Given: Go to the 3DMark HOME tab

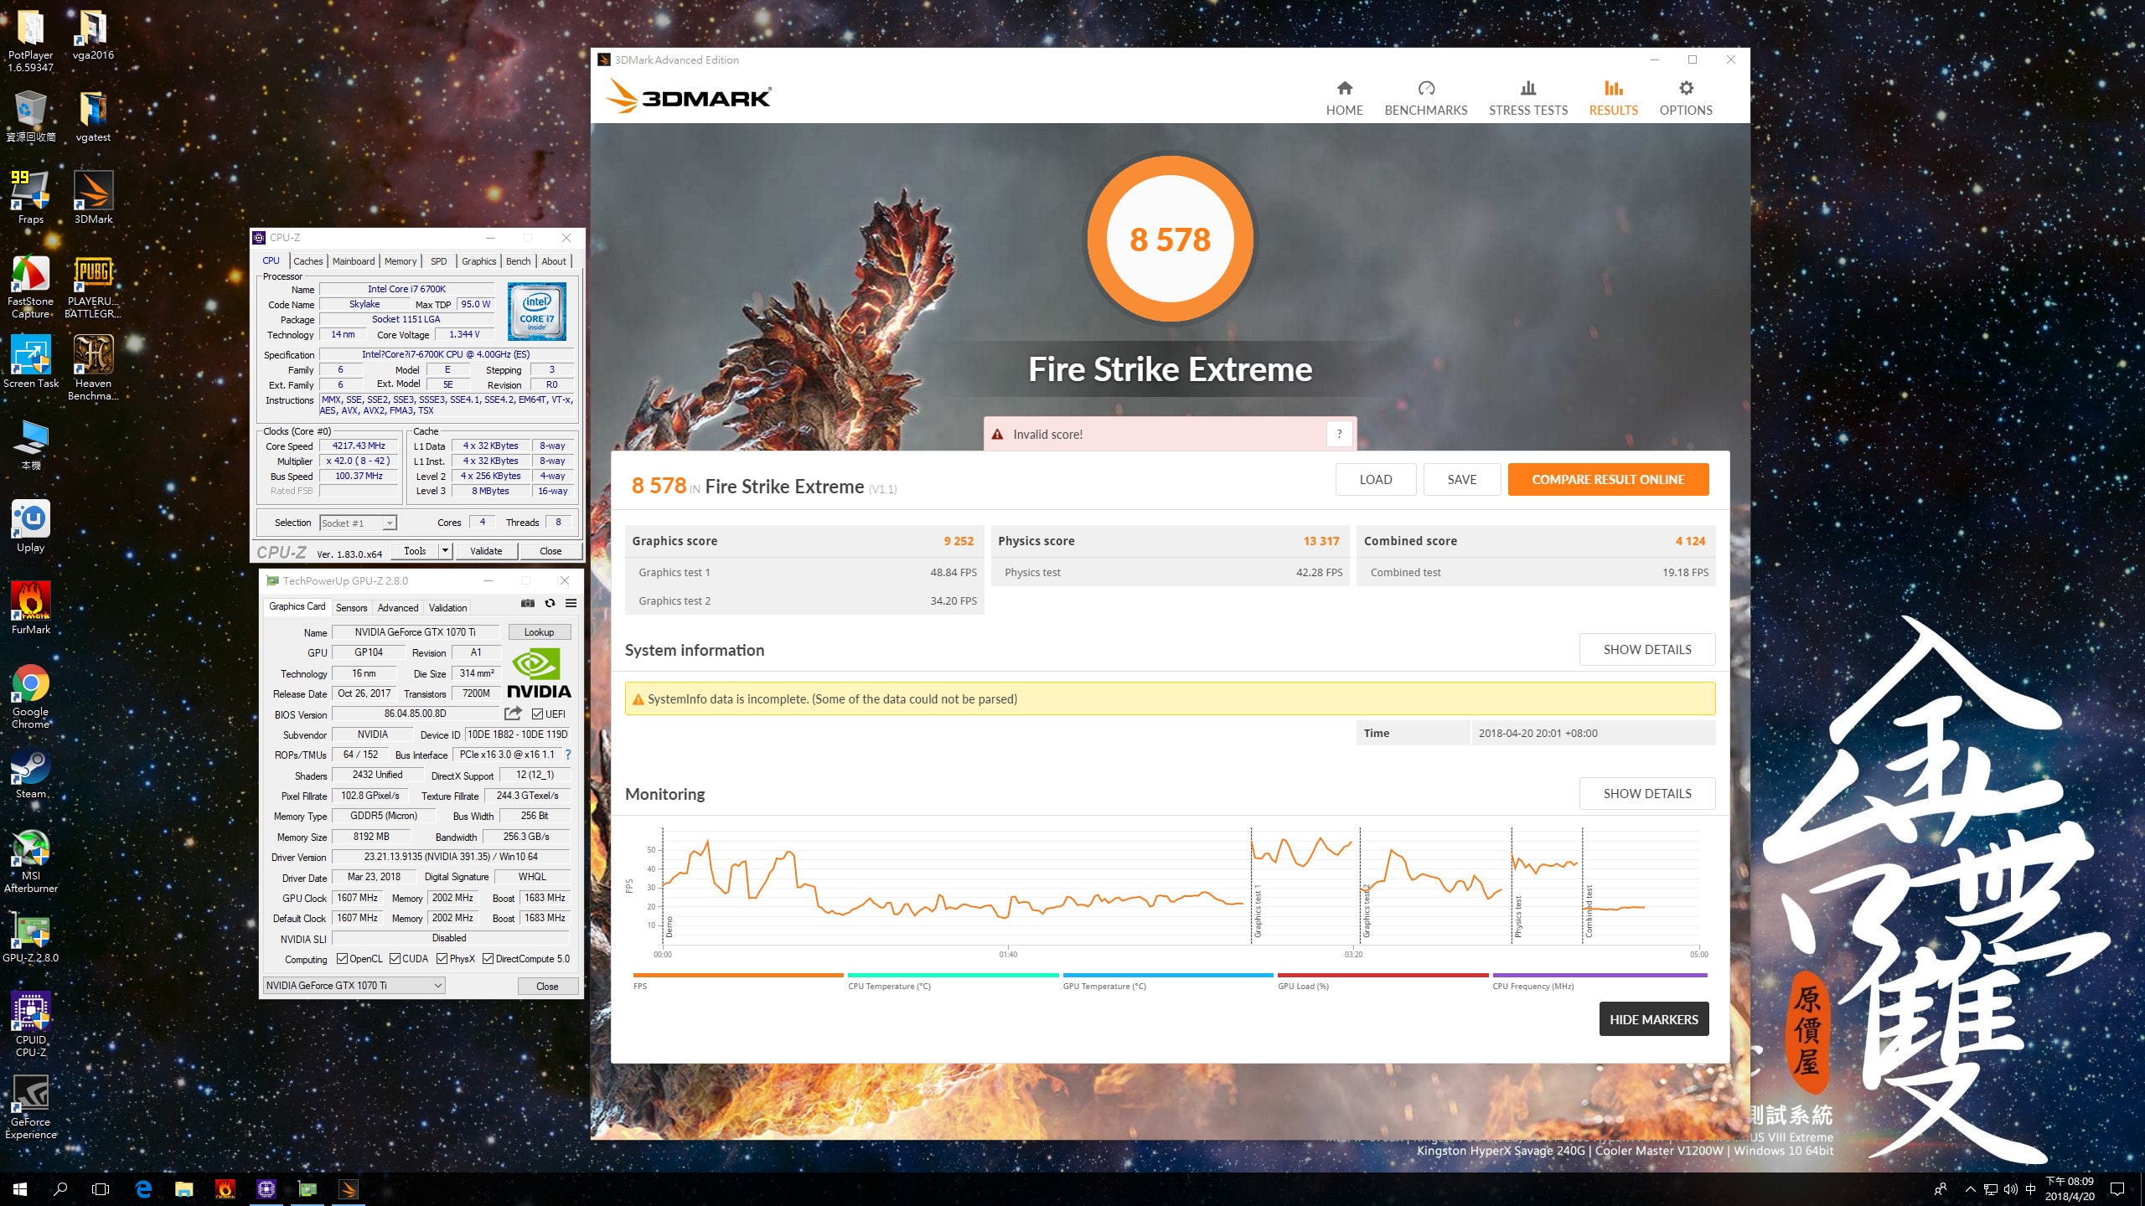Looking at the screenshot, I should [1344, 98].
